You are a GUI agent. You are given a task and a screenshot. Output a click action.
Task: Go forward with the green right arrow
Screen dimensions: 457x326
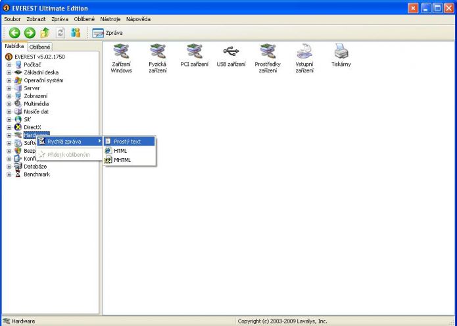[30, 33]
